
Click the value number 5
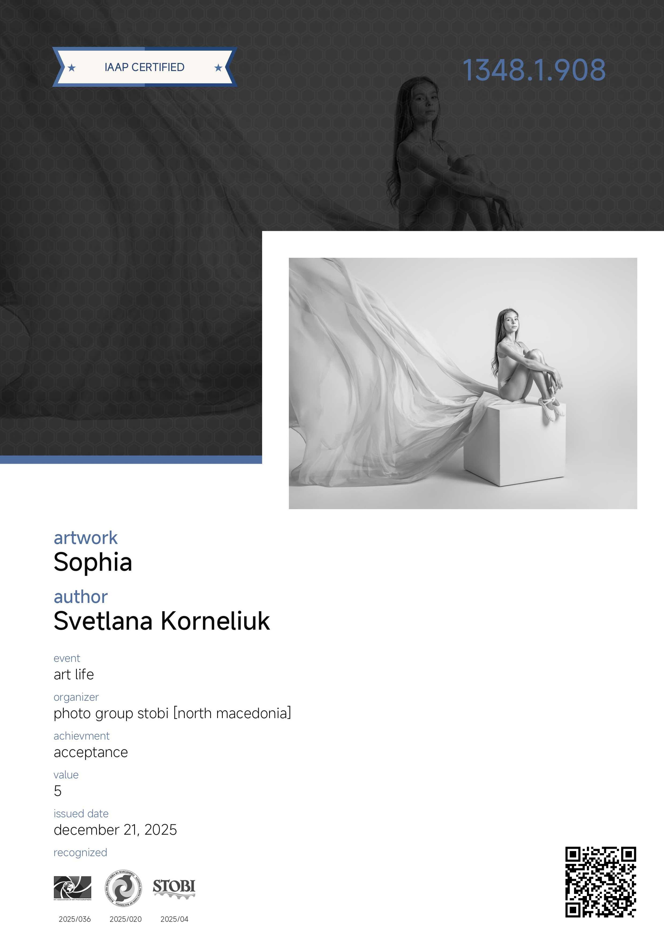(58, 791)
